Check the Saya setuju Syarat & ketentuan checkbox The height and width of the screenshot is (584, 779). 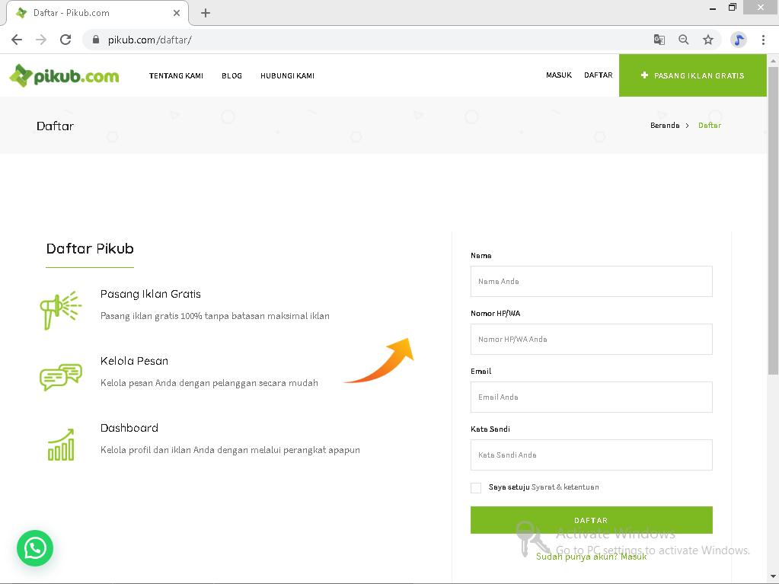tap(476, 487)
